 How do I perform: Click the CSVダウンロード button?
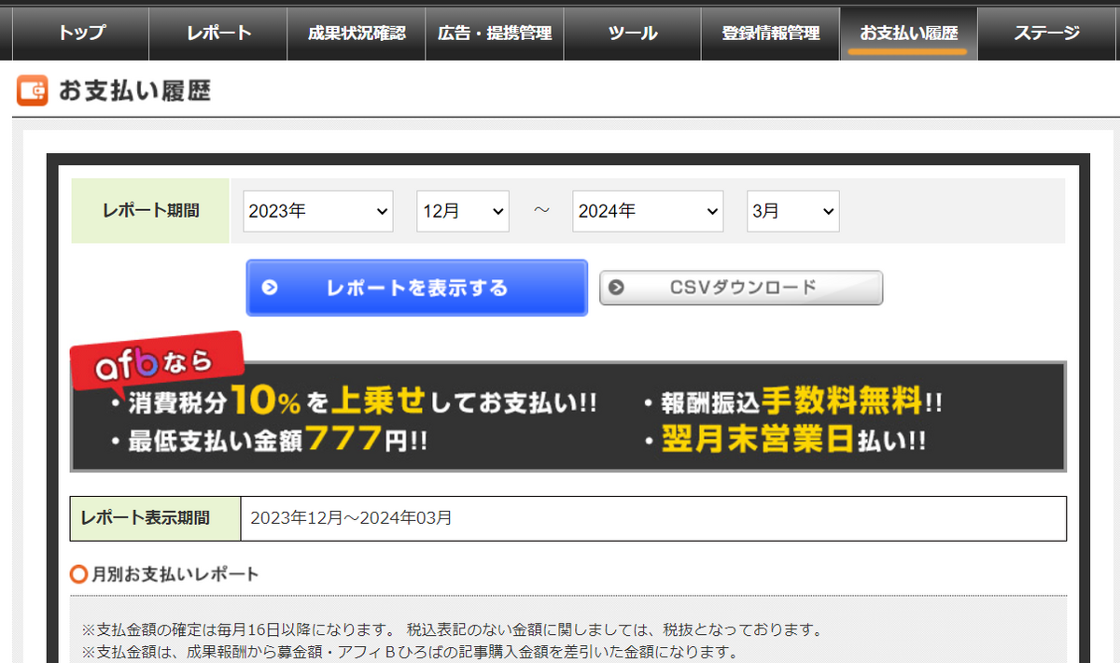(x=740, y=288)
